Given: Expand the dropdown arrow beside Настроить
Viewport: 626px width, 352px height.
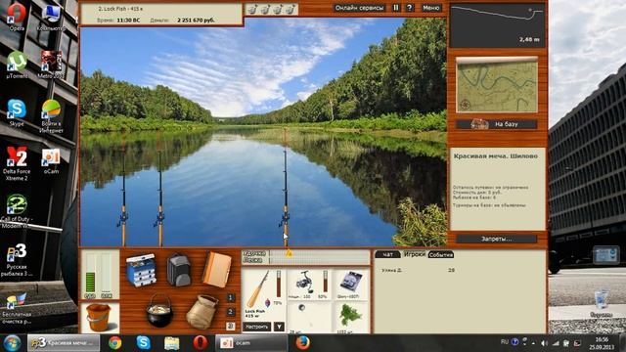Looking at the screenshot, I should coord(279,327).
